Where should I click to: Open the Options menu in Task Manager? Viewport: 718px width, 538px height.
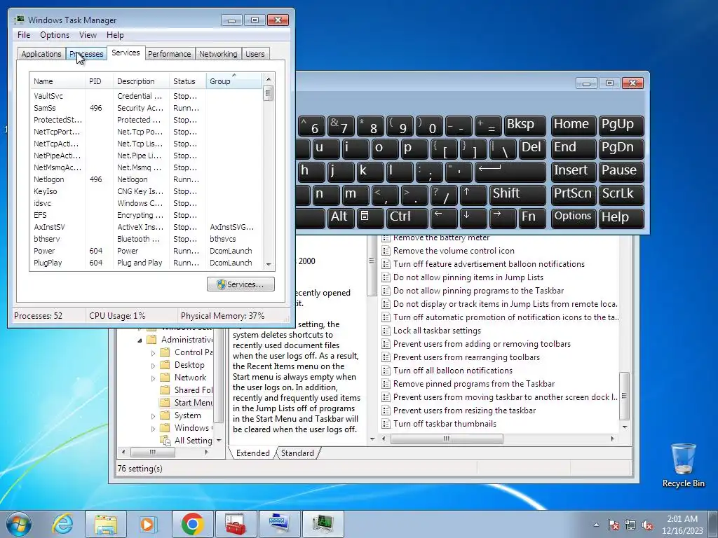pos(55,35)
